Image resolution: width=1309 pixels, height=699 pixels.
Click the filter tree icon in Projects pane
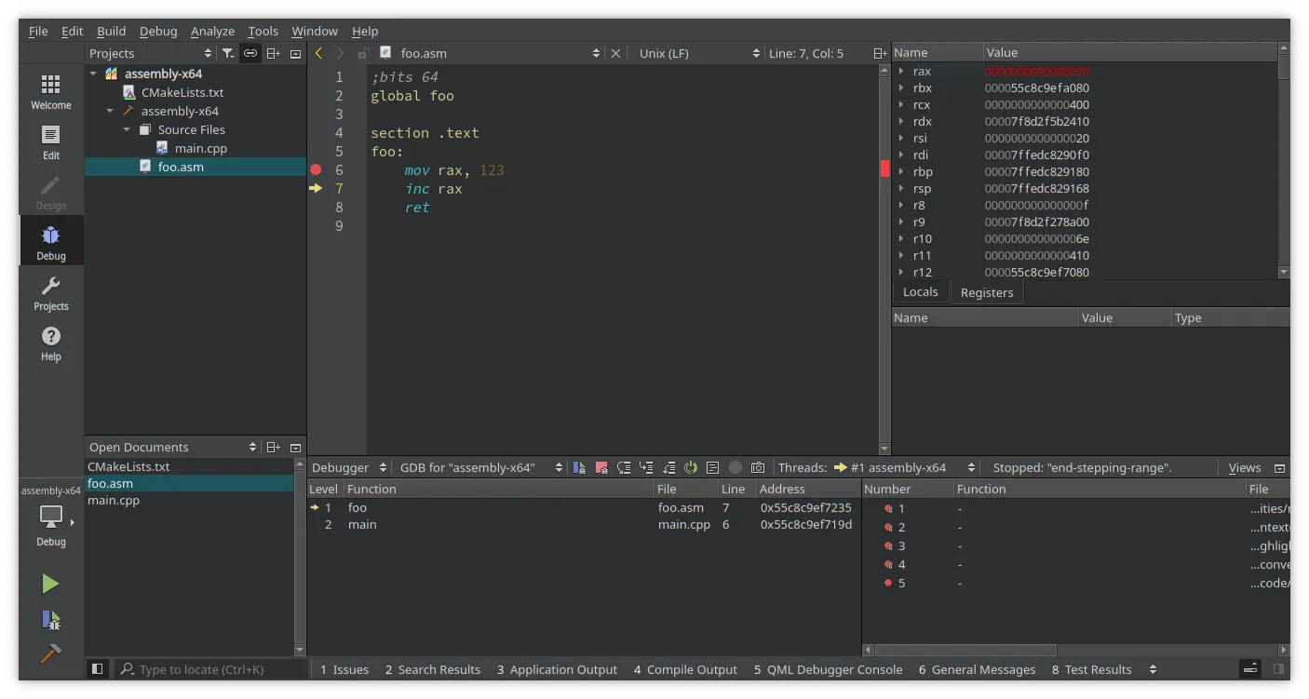(x=228, y=54)
